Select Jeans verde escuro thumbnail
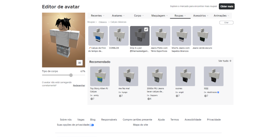 tap(202, 36)
